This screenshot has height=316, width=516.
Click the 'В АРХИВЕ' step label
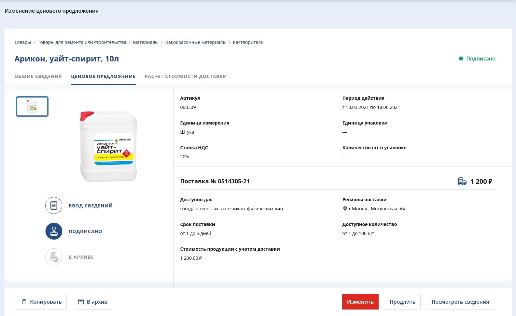81,257
